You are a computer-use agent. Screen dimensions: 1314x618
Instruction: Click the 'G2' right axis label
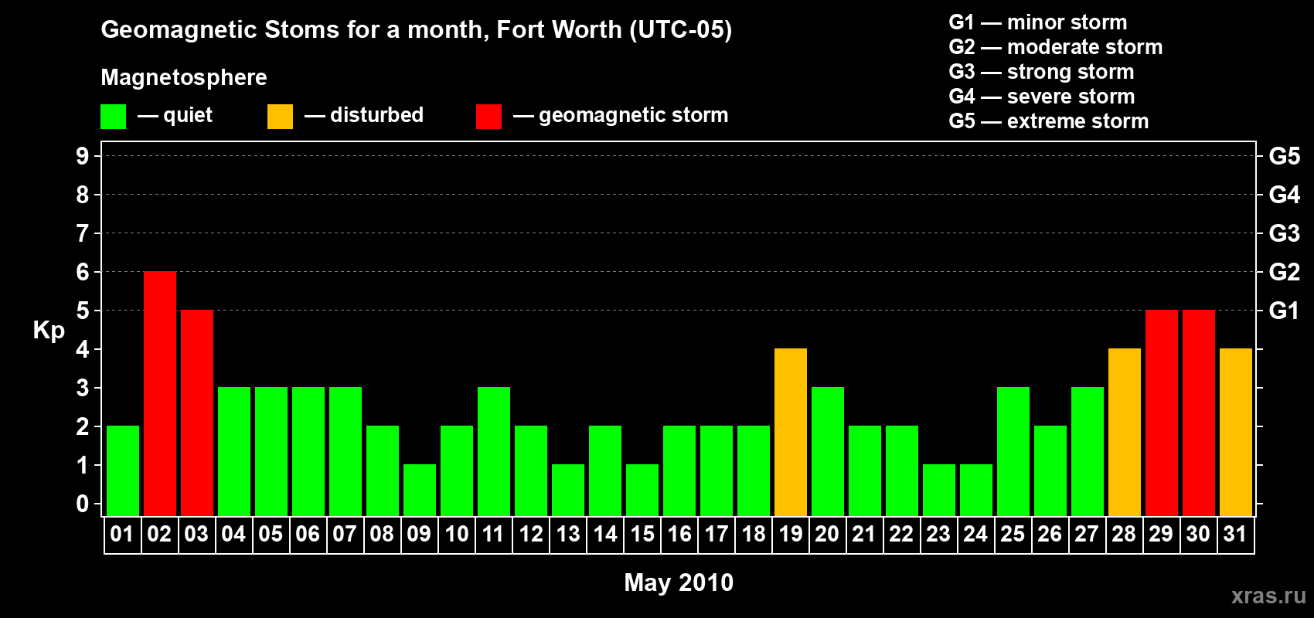[1284, 272]
